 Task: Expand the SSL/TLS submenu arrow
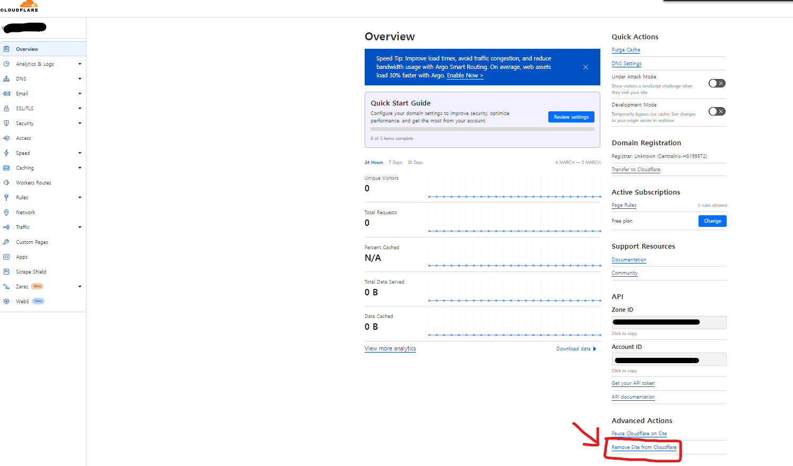pos(80,108)
